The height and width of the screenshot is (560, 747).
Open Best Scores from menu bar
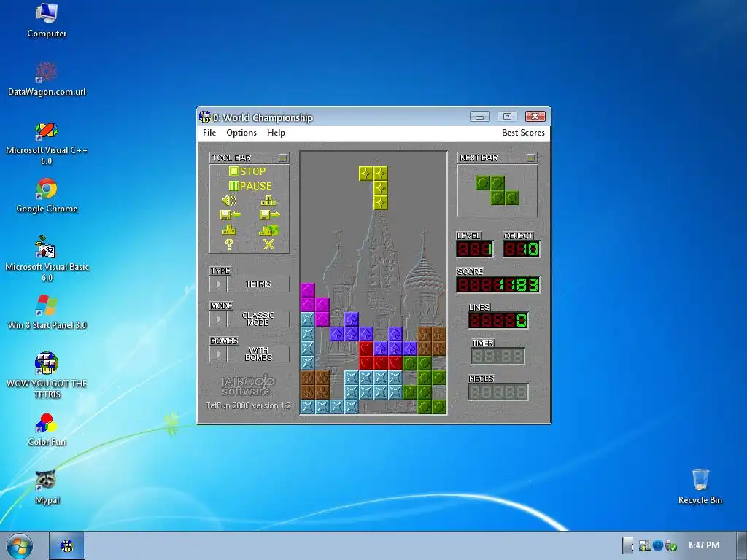point(523,133)
